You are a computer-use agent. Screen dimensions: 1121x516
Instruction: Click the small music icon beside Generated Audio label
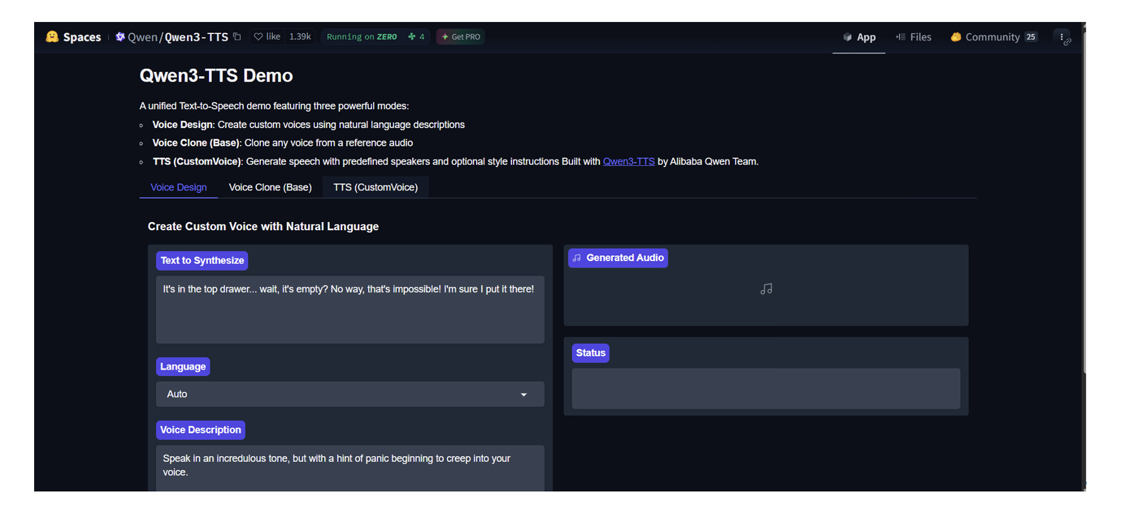click(x=577, y=258)
